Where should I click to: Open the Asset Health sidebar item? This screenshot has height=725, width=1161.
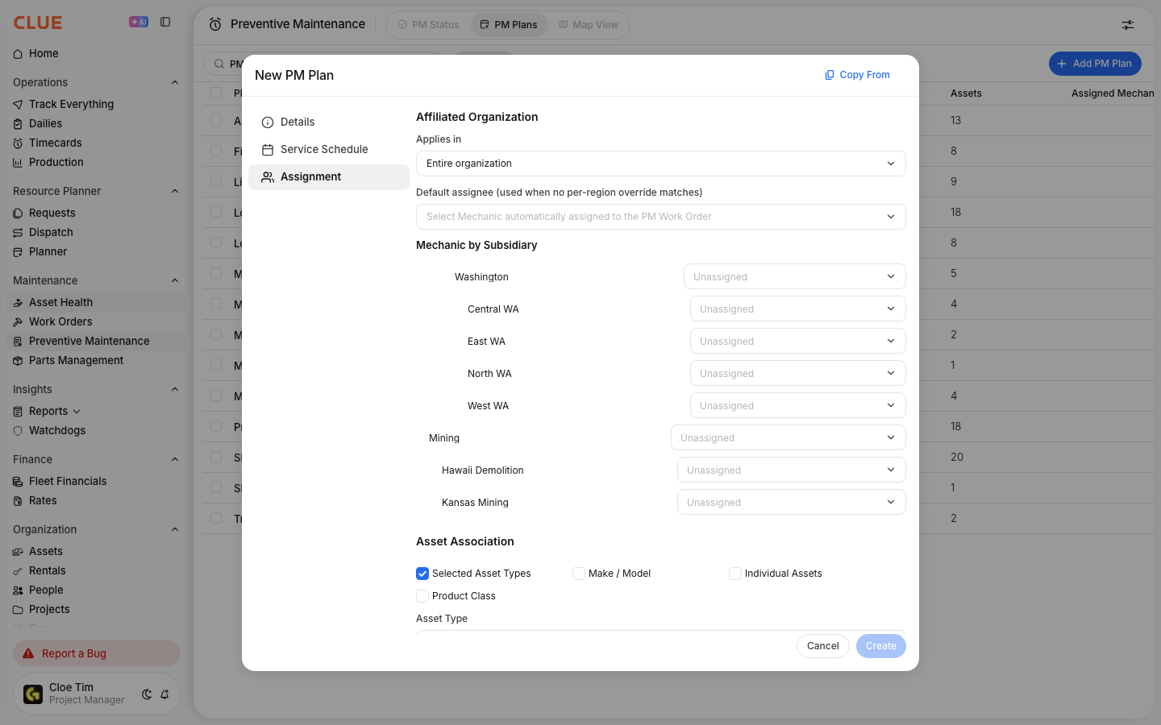tap(97, 302)
